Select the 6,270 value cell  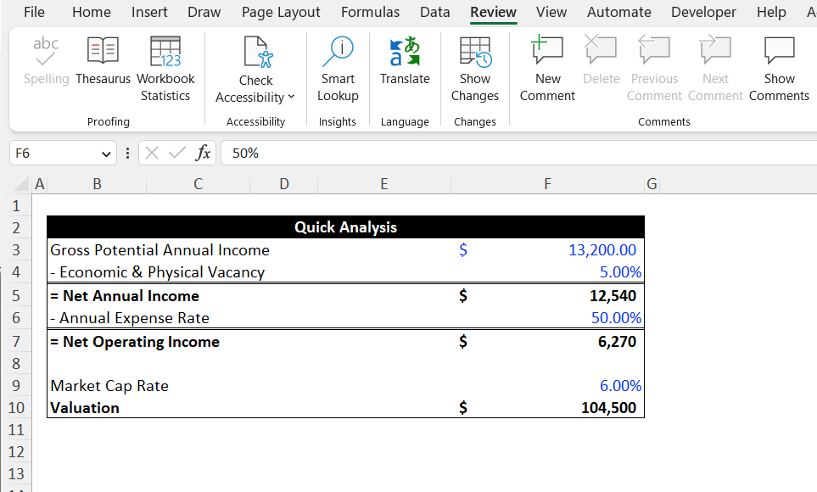click(547, 342)
